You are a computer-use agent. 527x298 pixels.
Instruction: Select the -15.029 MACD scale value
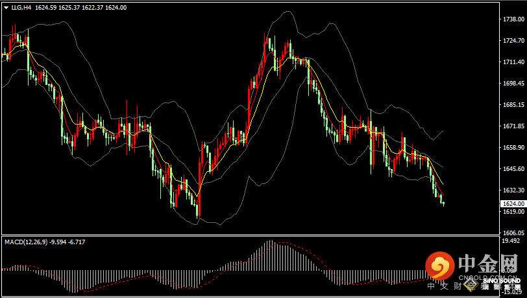tap(513, 292)
